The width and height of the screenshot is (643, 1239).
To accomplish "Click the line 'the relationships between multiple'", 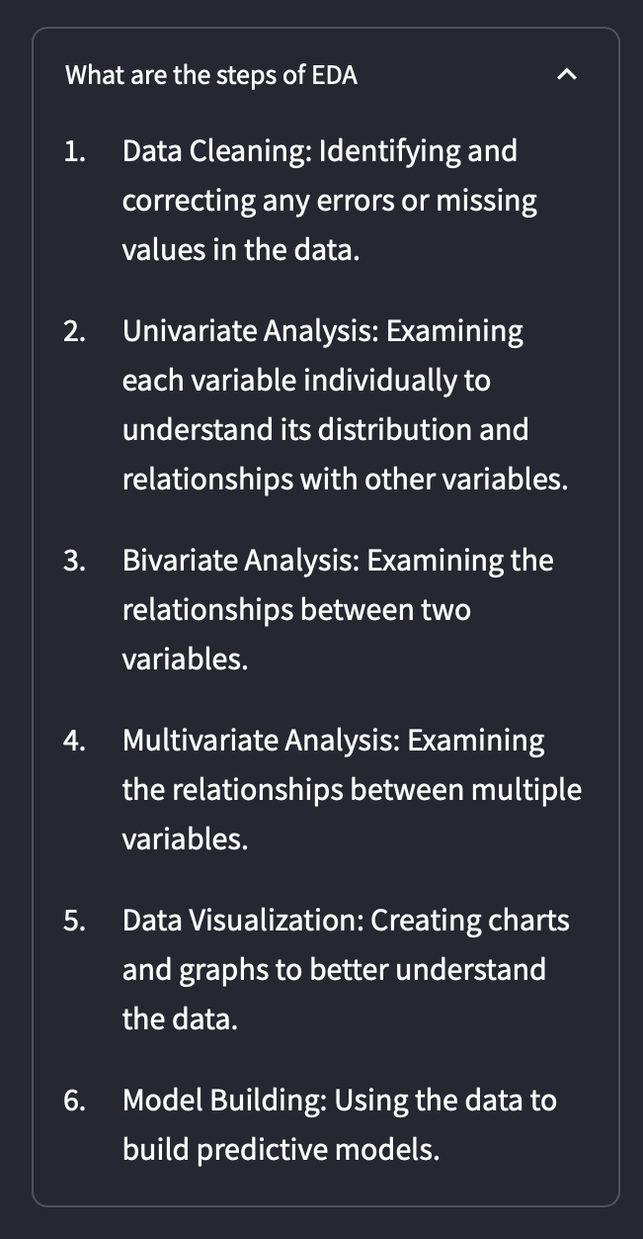I will [352, 790].
